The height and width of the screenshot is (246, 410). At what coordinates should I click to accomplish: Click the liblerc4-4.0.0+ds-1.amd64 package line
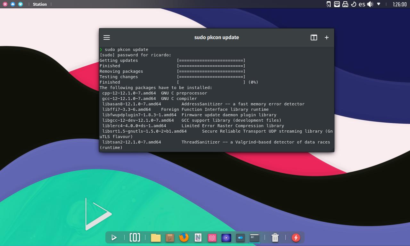tap(193, 126)
